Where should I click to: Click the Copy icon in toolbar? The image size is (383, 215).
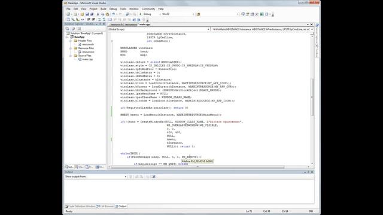tap(102, 14)
